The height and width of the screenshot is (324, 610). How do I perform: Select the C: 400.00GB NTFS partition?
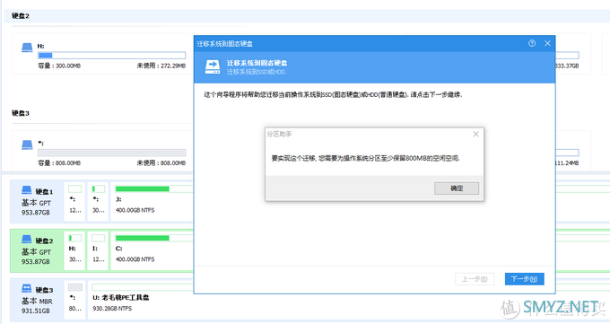(x=152, y=250)
